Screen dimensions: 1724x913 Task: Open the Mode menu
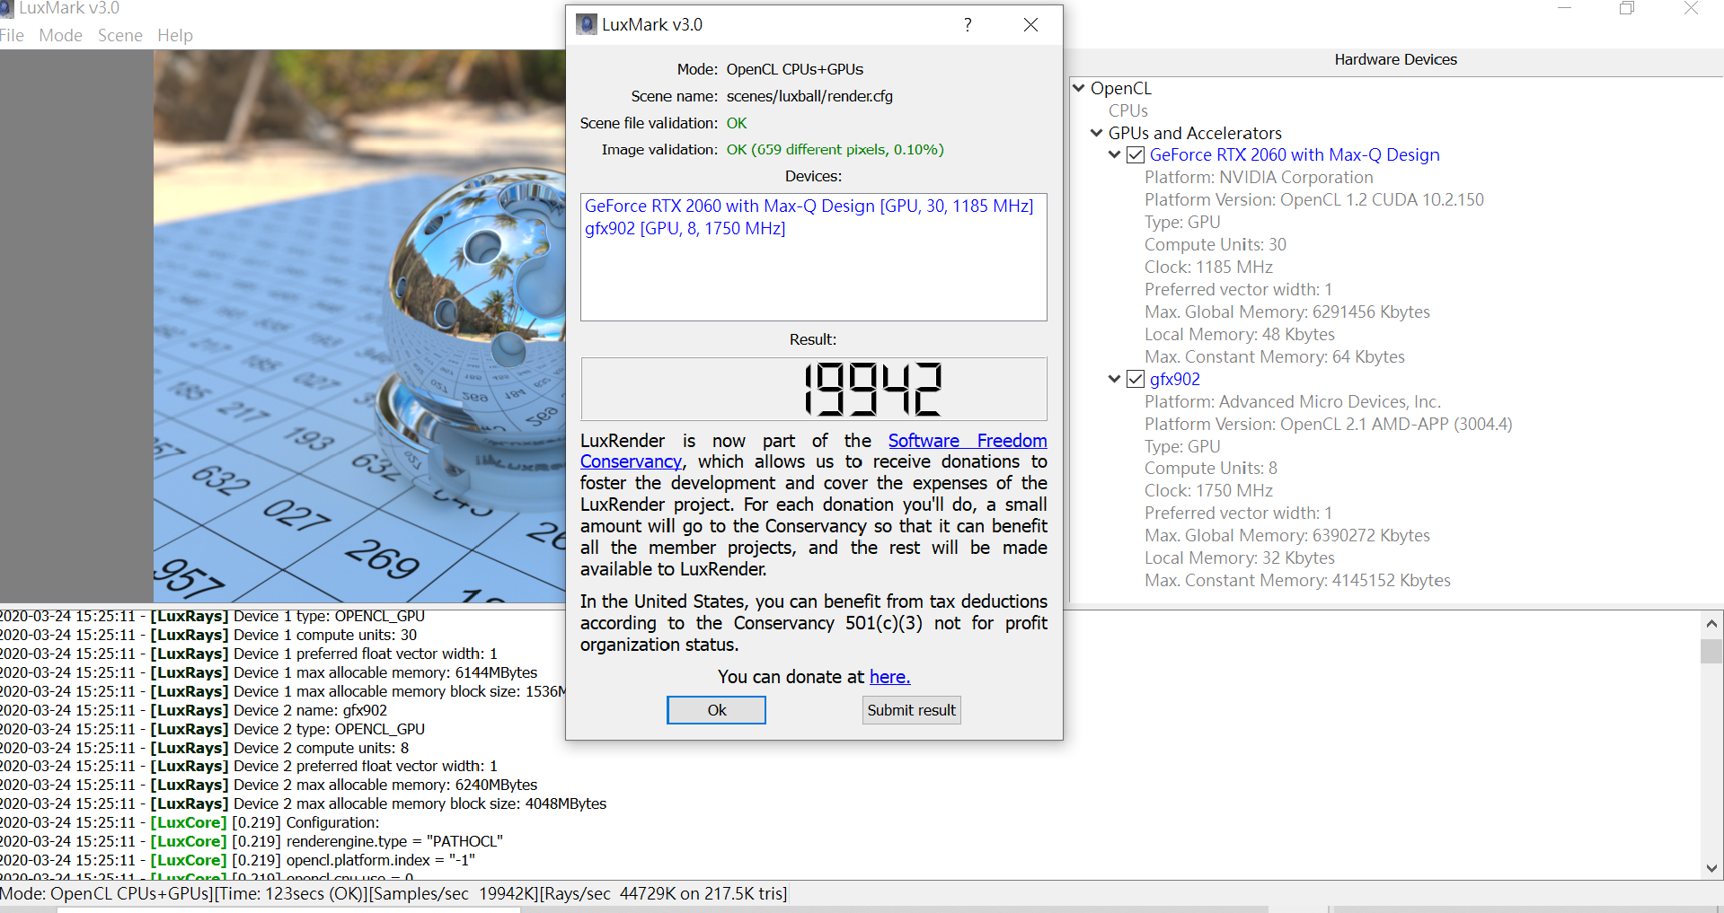pyautogui.click(x=60, y=35)
